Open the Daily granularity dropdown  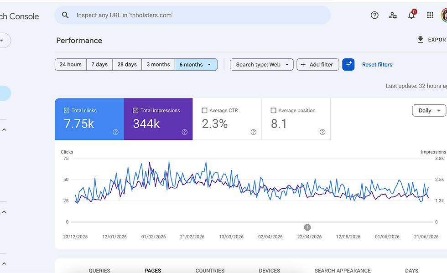coord(429,111)
